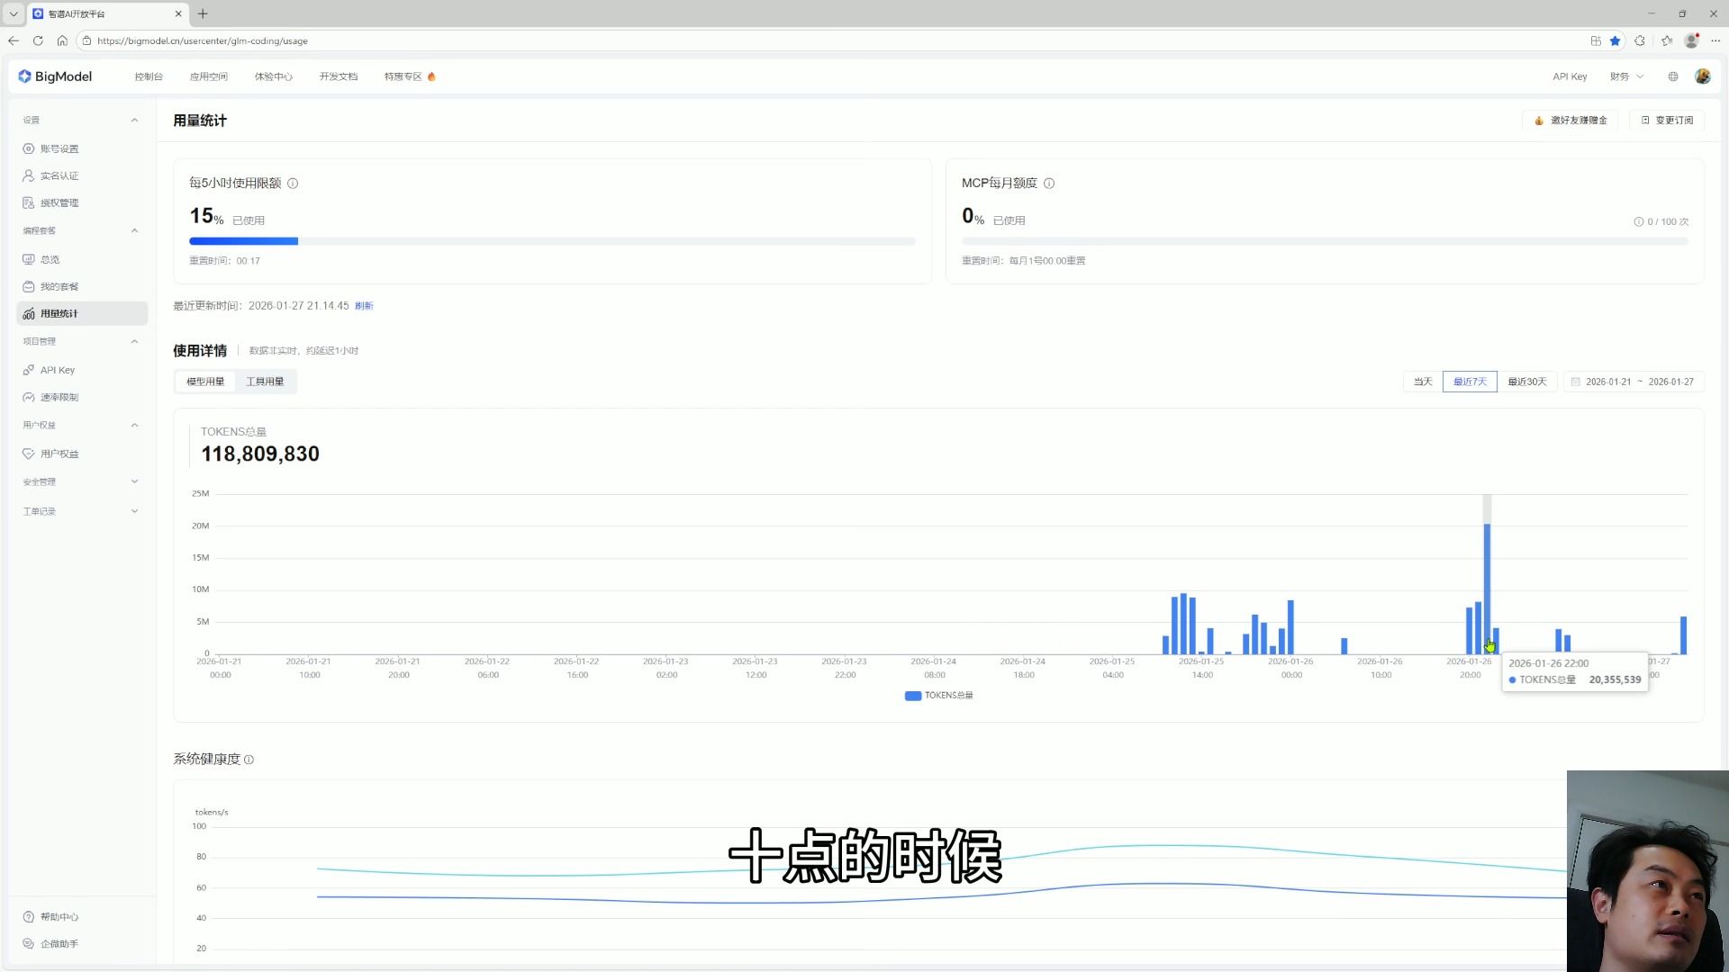
Task: Click 变更订阅 button
Action: pyautogui.click(x=1667, y=121)
